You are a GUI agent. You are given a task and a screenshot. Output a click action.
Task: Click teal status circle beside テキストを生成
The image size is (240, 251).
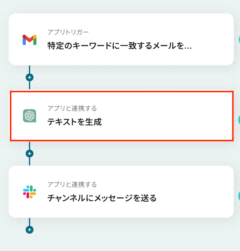tap(239, 120)
